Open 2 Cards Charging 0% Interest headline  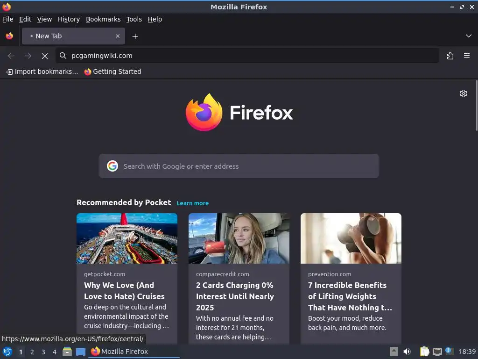(x=235, y=296)
